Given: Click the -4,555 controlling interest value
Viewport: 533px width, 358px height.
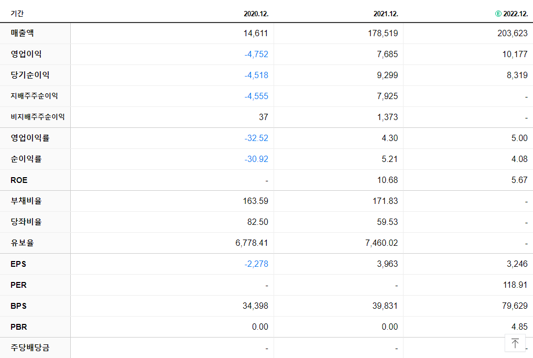Looking at the screenshot, I should coord(256,96).
